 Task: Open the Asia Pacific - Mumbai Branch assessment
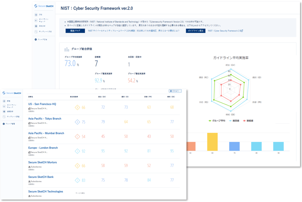click(46, 133)
